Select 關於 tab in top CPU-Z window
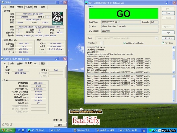Screen dimensions: 177x133 click(43, 7)
